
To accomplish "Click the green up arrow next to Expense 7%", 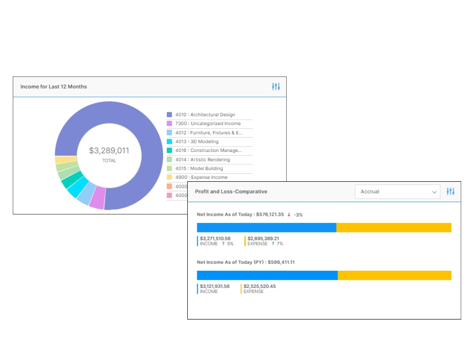I will [273, 244].
